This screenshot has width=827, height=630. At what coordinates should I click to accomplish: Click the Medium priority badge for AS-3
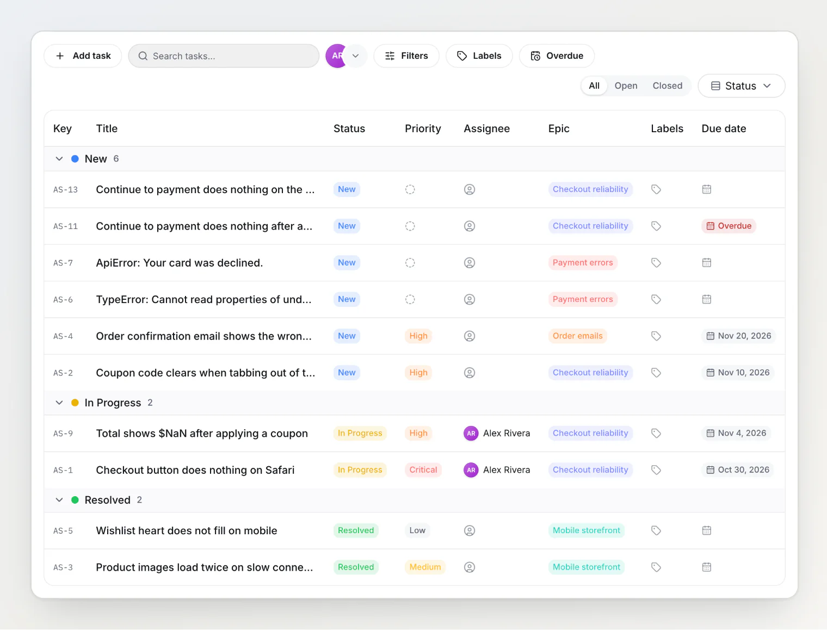click(x=425, y=567)
